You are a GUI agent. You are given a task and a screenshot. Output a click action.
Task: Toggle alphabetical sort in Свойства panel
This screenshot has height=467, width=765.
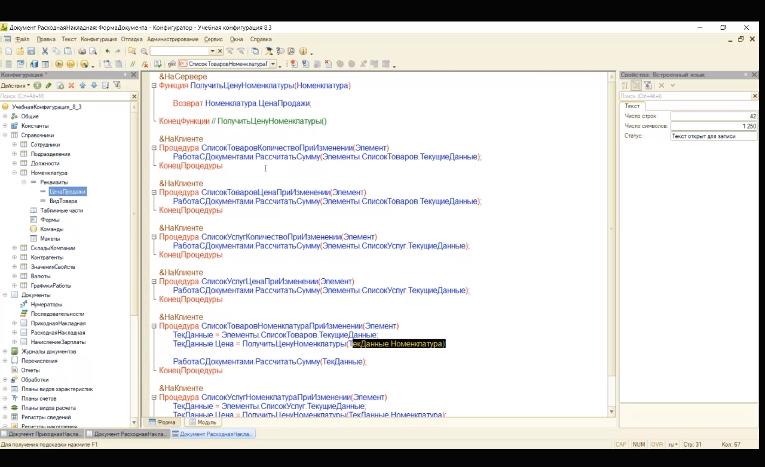point(625,85)
